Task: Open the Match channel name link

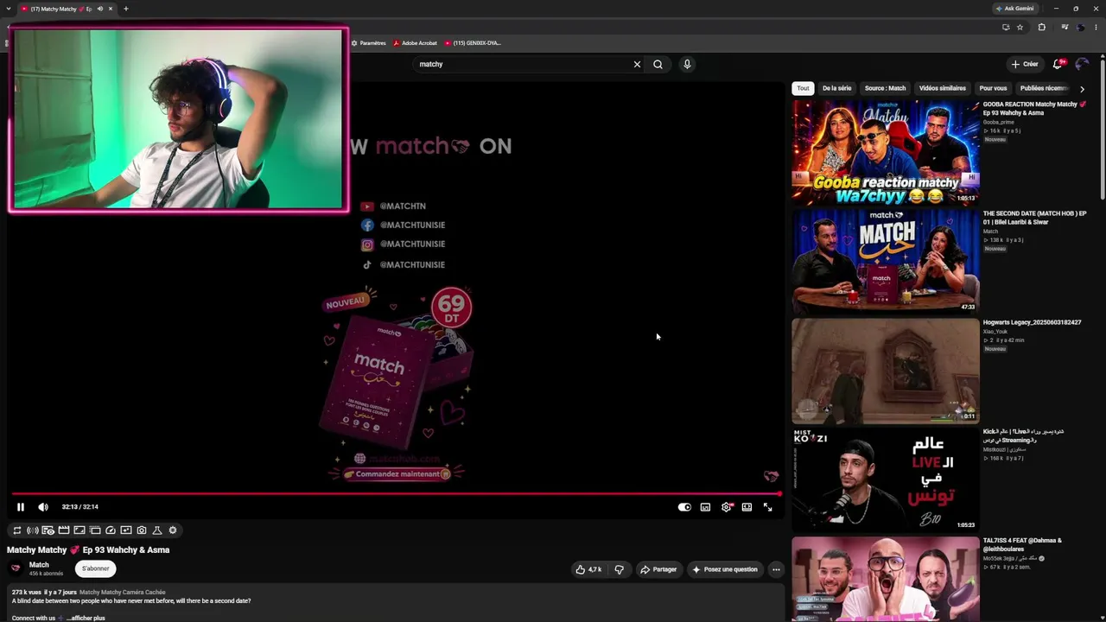Action: coord(39,565)
